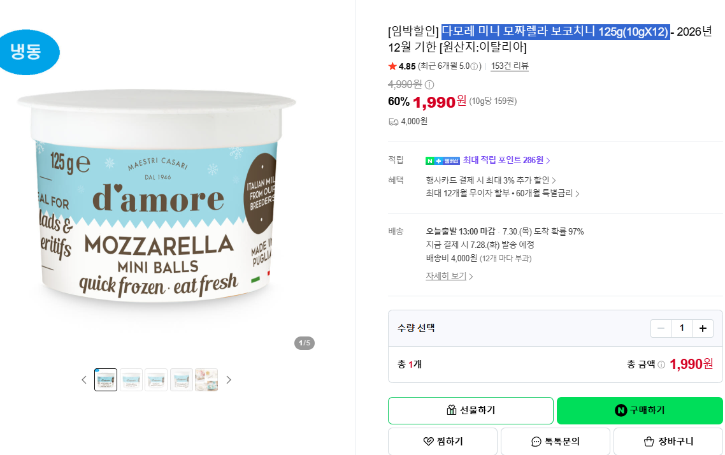Click info icon beside 최근 6개월 5.0 rating

(474, 66)
